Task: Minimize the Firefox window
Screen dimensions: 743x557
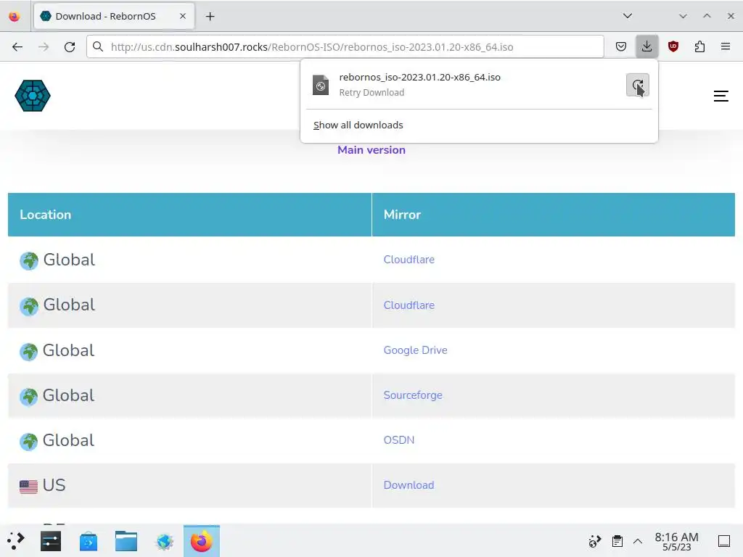Action: [x=682, y=16]
